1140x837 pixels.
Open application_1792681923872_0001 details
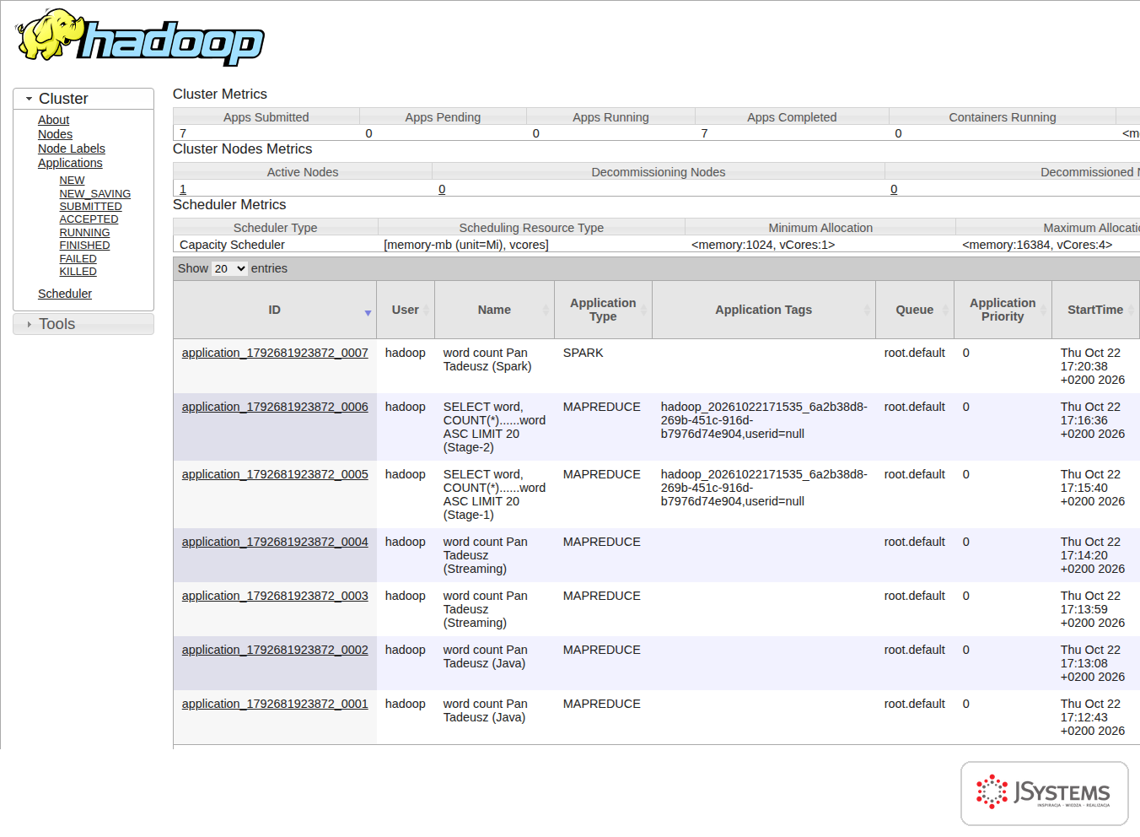pos(275,704)
